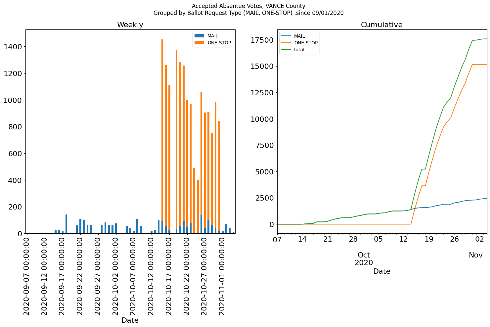490x327 pixels.
Task: Click the 2020-10-12 date tick label
Action: pyautogui.click(x=151, y=275)
